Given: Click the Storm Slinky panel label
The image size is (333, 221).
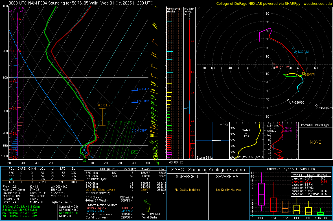Looking at the screenshot, I should pos(205,157).
